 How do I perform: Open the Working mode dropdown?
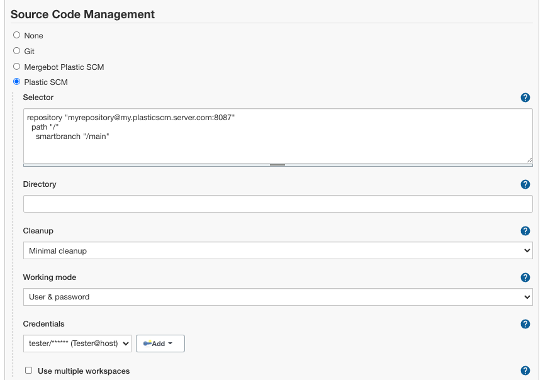pos(277,297)
